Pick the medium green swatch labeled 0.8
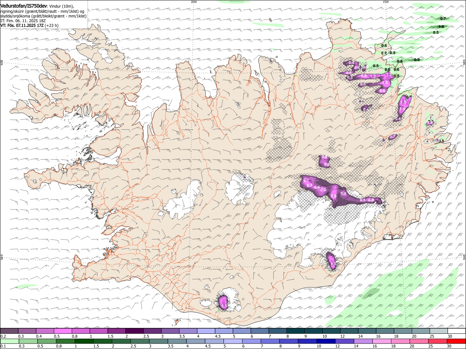 click(65, 341)
